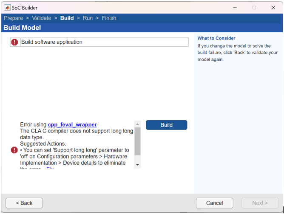Go back with the Back button
284x214 pixels.
click(24, 203)
